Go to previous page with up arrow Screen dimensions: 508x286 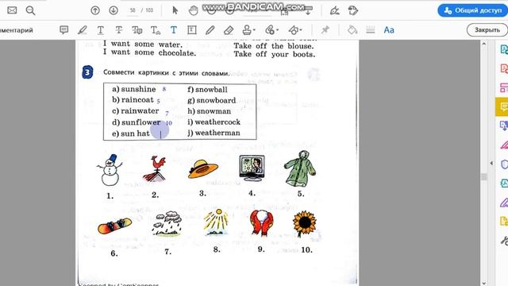[95, 10]
